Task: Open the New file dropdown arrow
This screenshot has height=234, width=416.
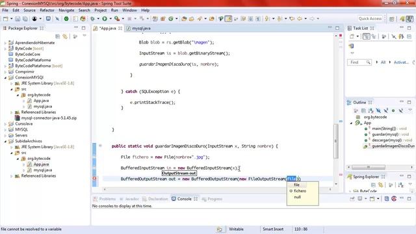Action: 11,19
